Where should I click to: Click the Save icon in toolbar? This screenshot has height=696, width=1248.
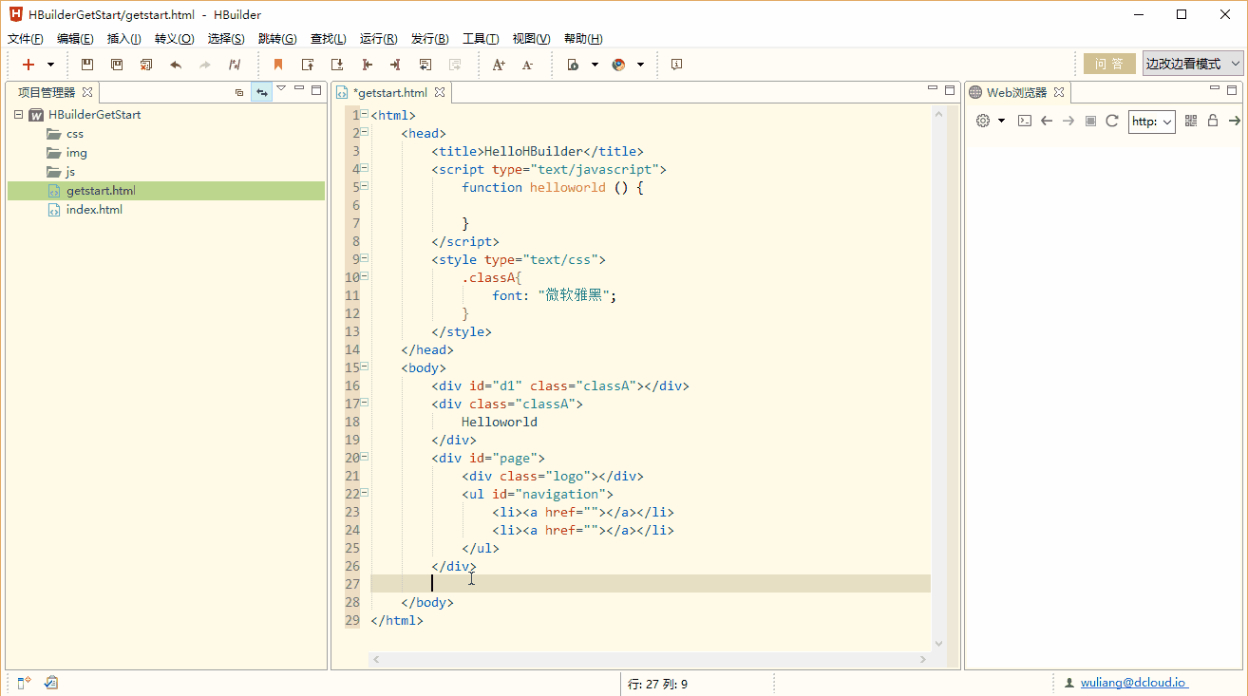[87, 65]
